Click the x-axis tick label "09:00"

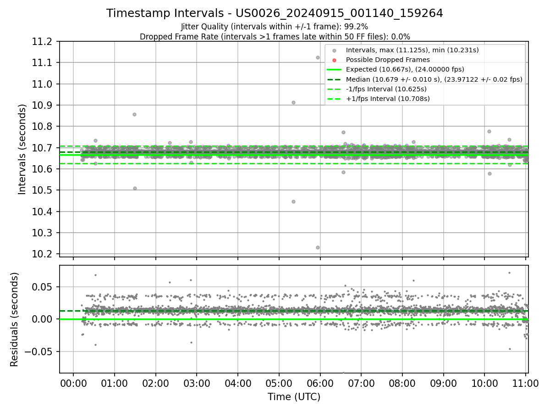[443, 383]
